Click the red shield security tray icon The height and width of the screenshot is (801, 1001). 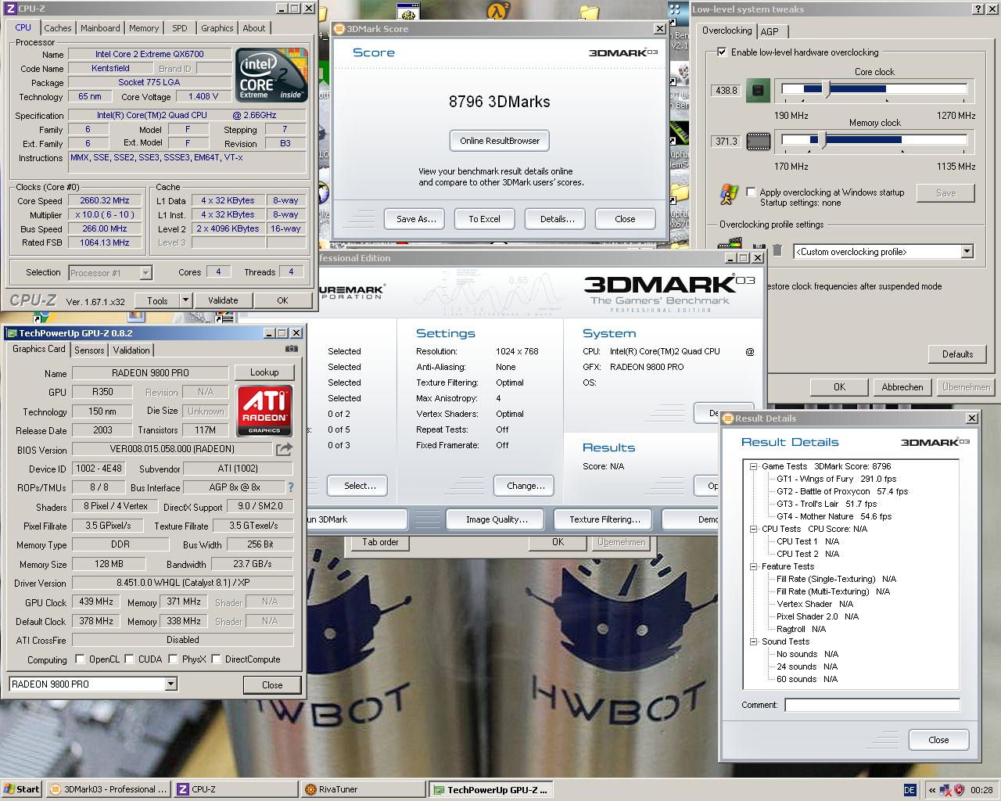point(960,790)
